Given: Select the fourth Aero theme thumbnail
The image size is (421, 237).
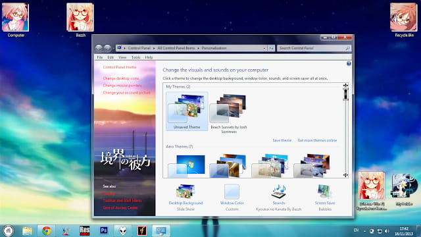Looking at the screenshot, I should [312, 165].
